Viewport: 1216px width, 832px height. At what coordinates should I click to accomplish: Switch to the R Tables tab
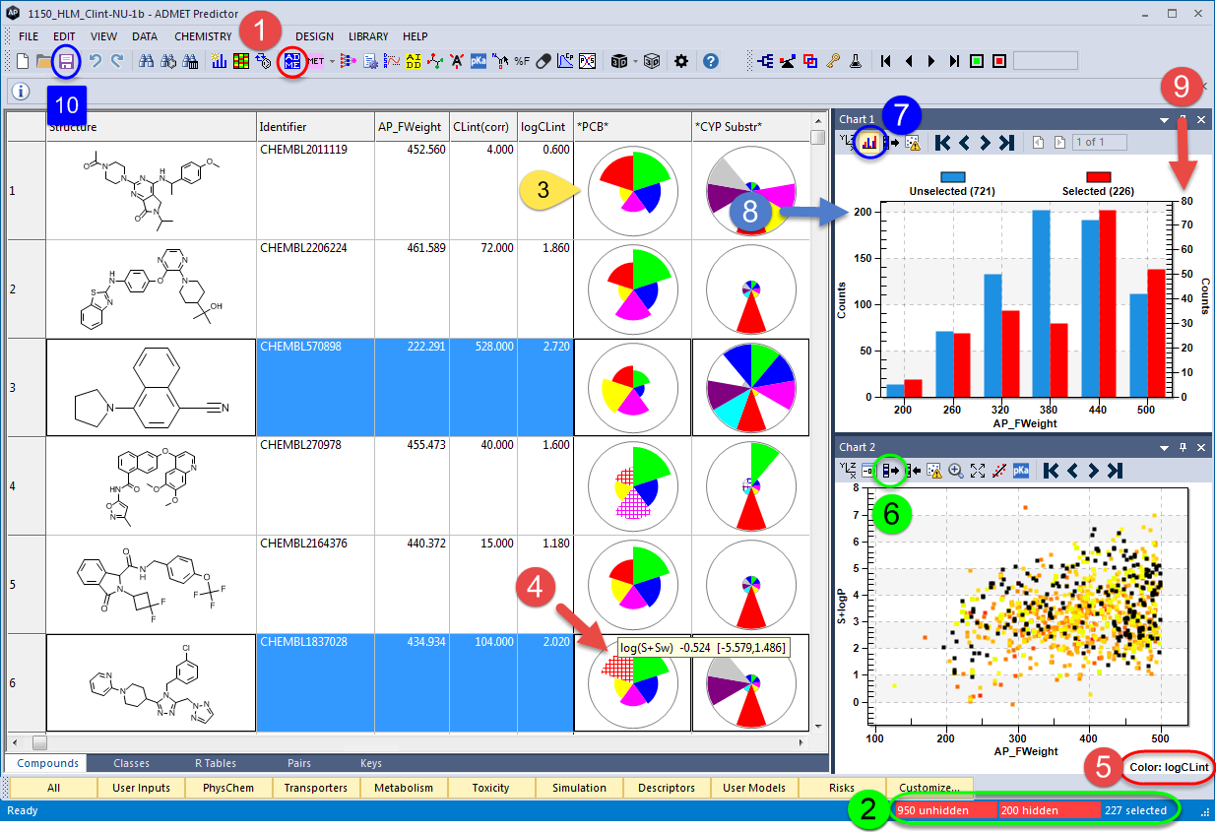216,763
